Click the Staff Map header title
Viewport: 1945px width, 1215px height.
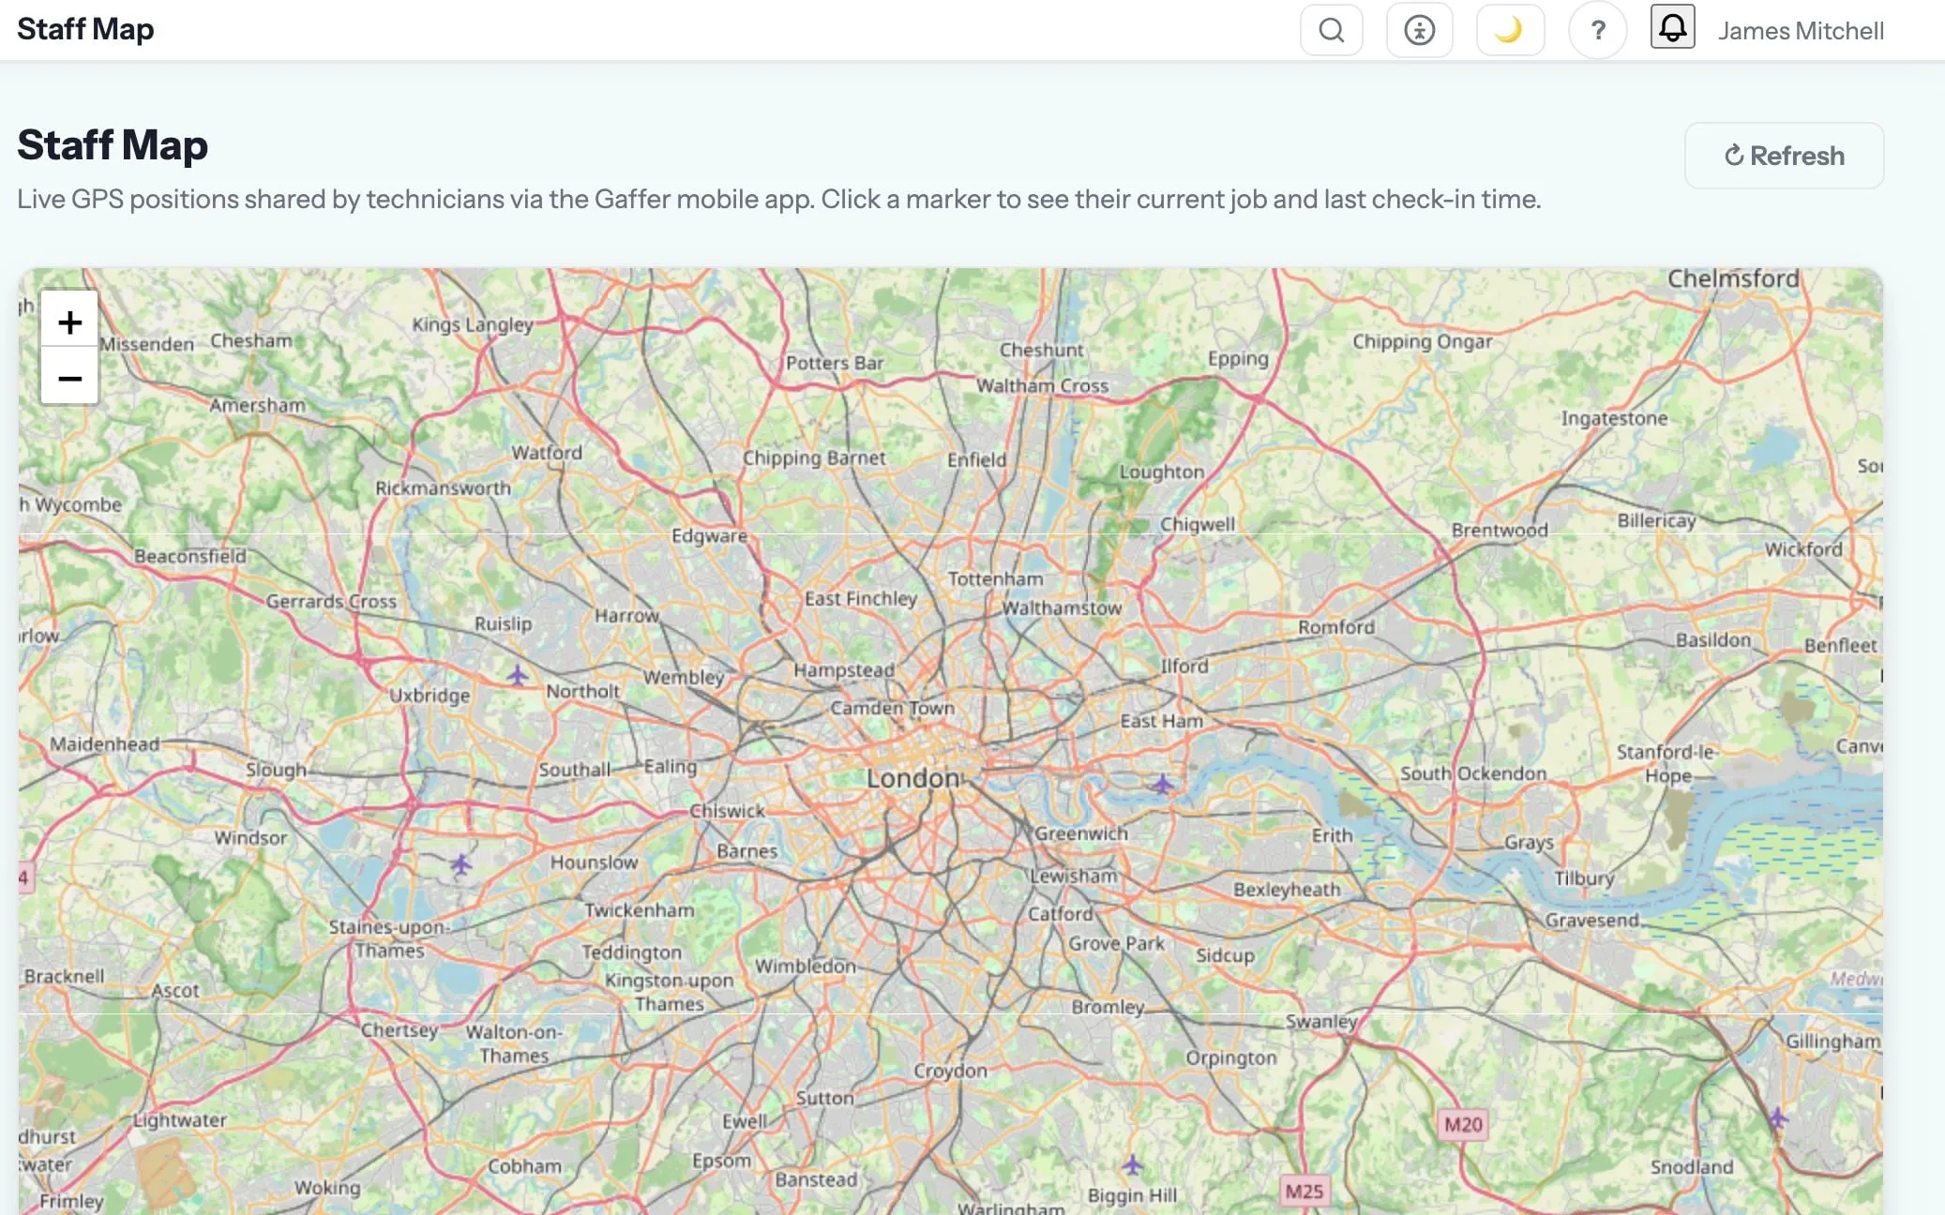click(85, 29)
